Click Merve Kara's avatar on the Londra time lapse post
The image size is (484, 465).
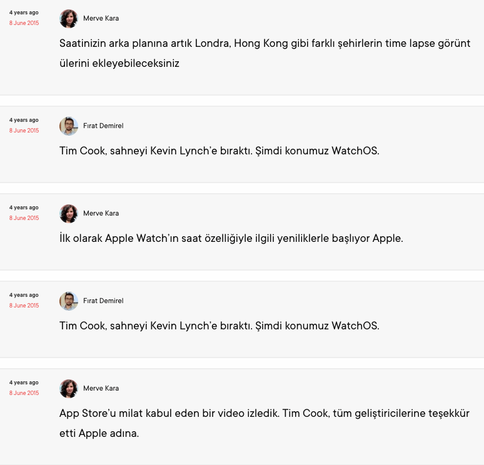click(69, 19)
